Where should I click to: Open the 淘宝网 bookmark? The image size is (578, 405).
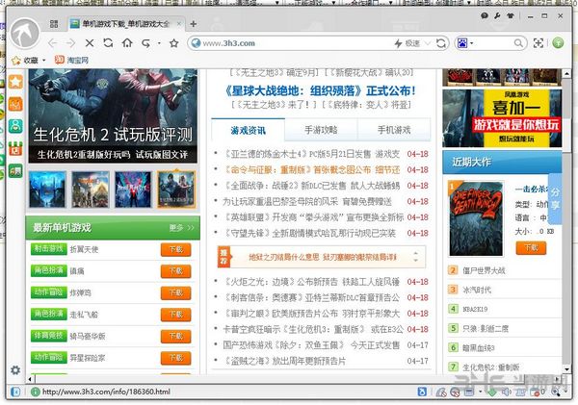pos(72,60)
